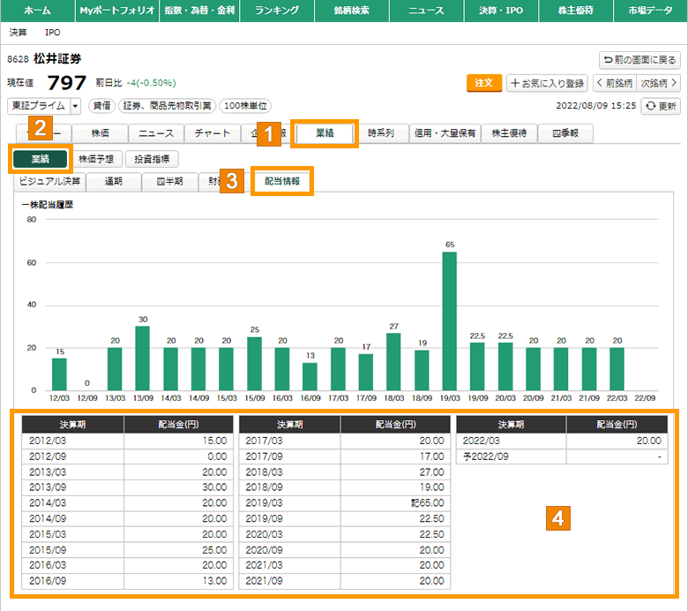
Task: Go back with 前の画面に戻る button
Action: point(639,60)
